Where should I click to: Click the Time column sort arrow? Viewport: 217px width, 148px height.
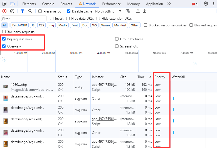point(150,77)
